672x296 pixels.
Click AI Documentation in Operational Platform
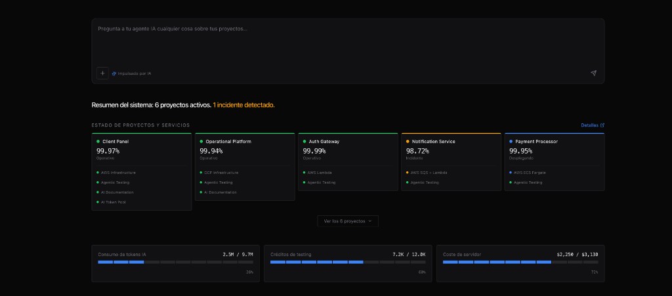pyautogui.click(x=220, y=192)
